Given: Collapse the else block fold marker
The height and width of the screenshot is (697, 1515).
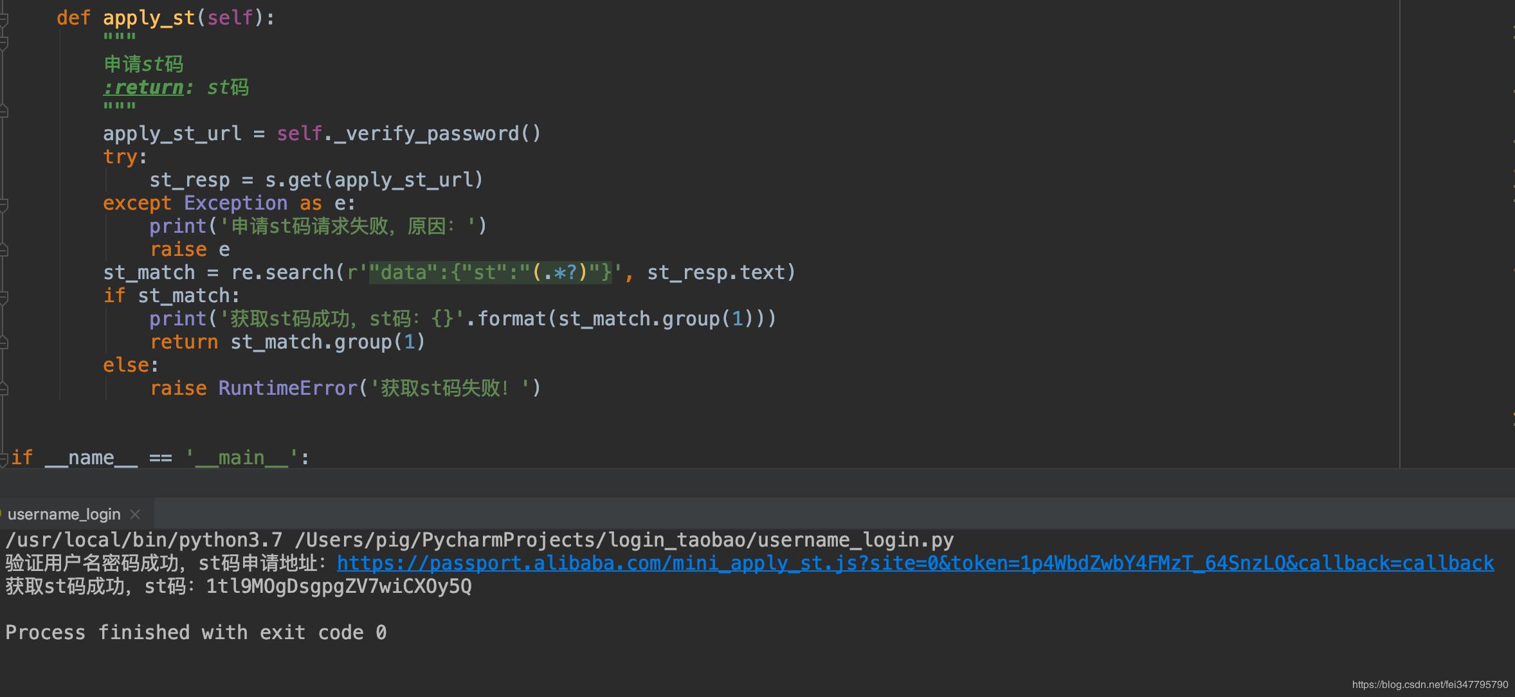Looking at the screenshot, I should coord(5,365).
